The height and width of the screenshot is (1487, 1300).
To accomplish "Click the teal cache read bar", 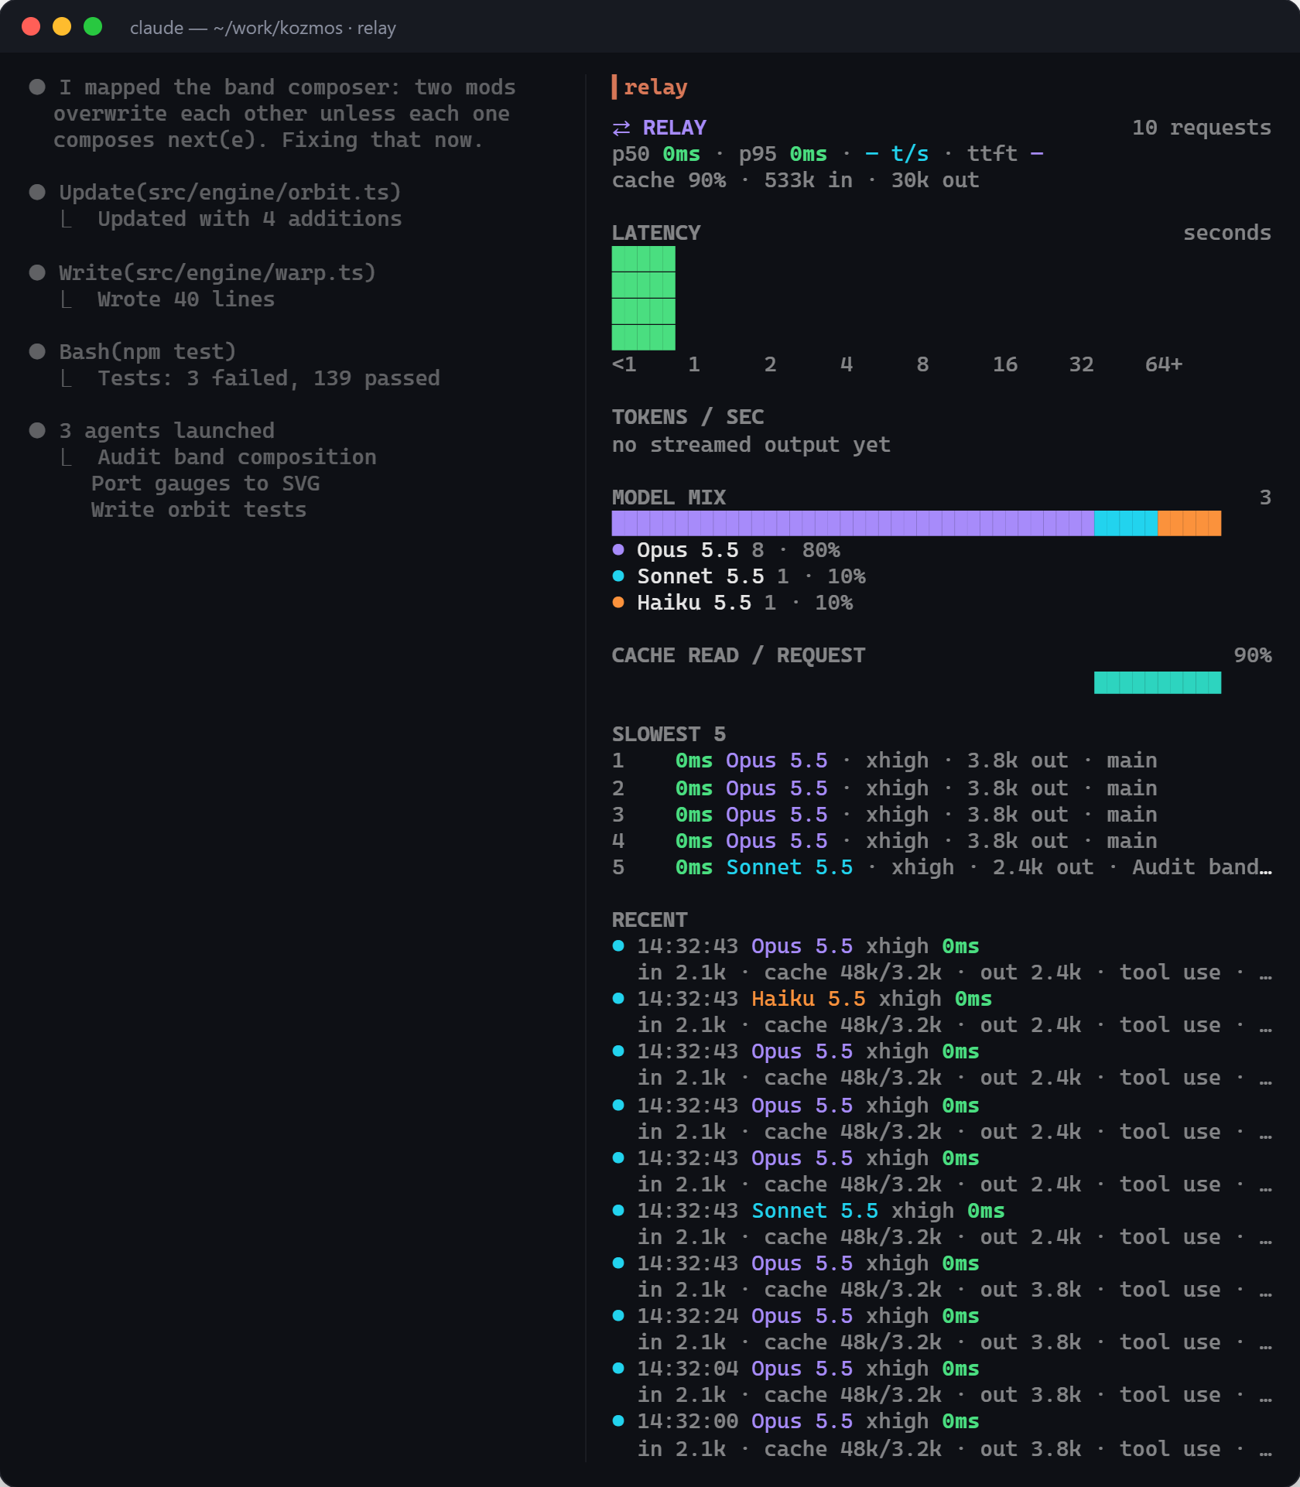I will [1158, 682].
